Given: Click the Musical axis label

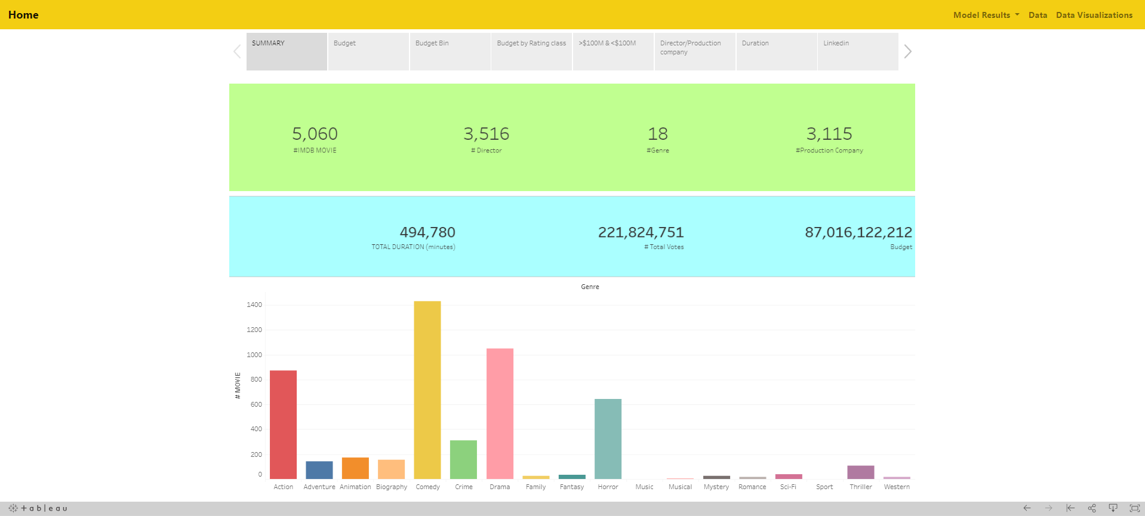Looking at the screenshot, I should [680, 487].
